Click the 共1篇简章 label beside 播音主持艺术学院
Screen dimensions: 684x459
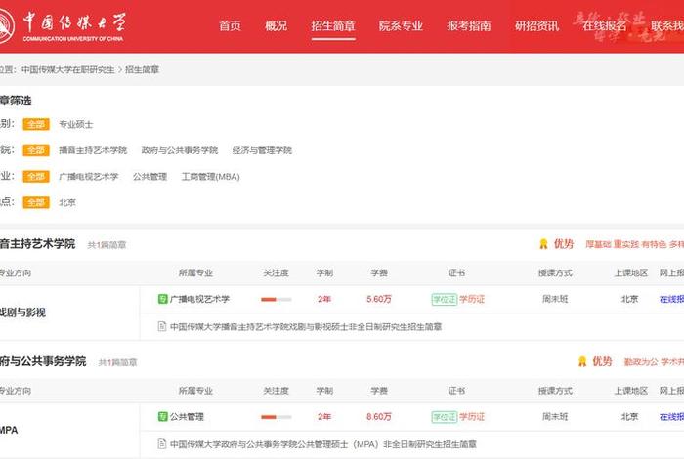(x=107, y=245)
